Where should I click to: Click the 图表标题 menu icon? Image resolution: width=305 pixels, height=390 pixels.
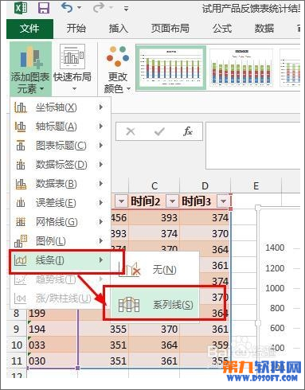pos(21,146)
